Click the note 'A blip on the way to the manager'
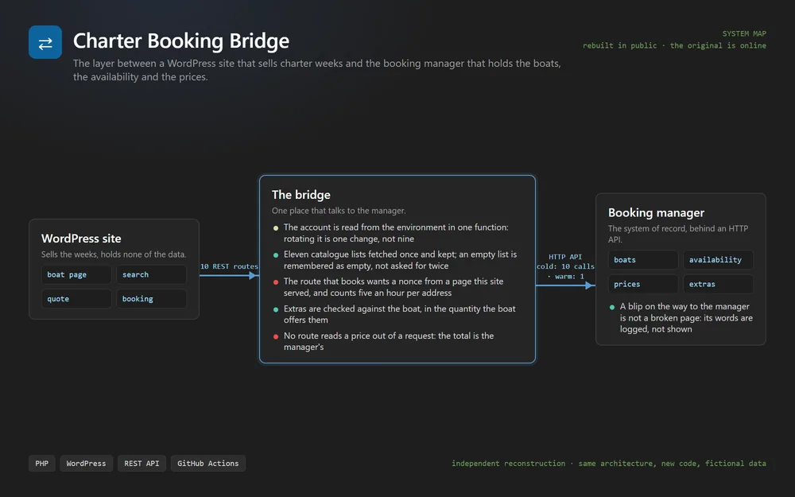Viewport: 795px width, 497px height. click(x=686, y=317)
